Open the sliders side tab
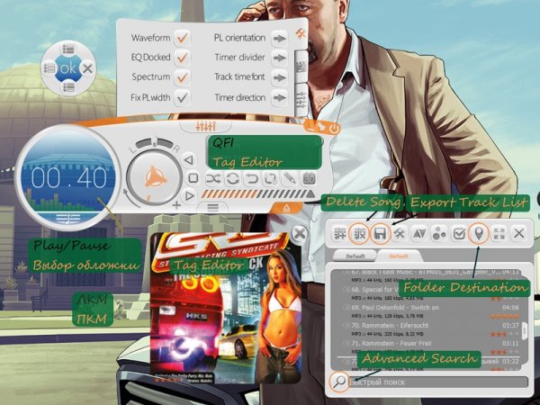The height and width of the screenshot is (405, 540). pos(301,100)
